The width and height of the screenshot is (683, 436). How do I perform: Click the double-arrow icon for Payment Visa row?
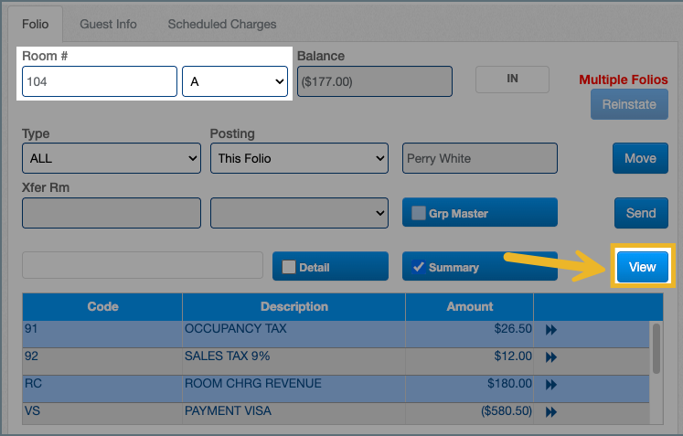point(550,413)
